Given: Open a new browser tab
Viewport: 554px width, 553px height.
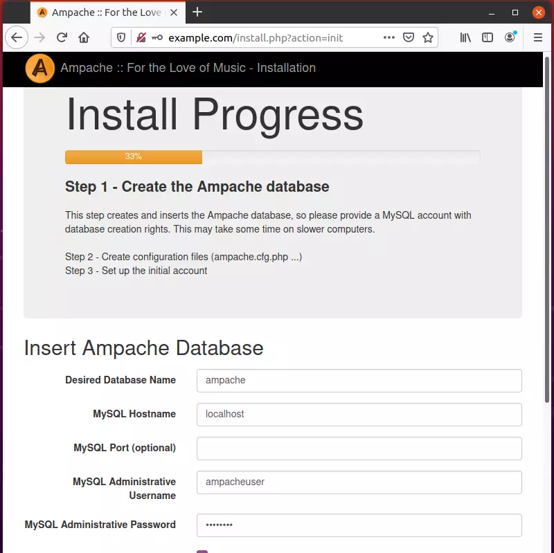Looking at the screenshot, I should 197,12.
